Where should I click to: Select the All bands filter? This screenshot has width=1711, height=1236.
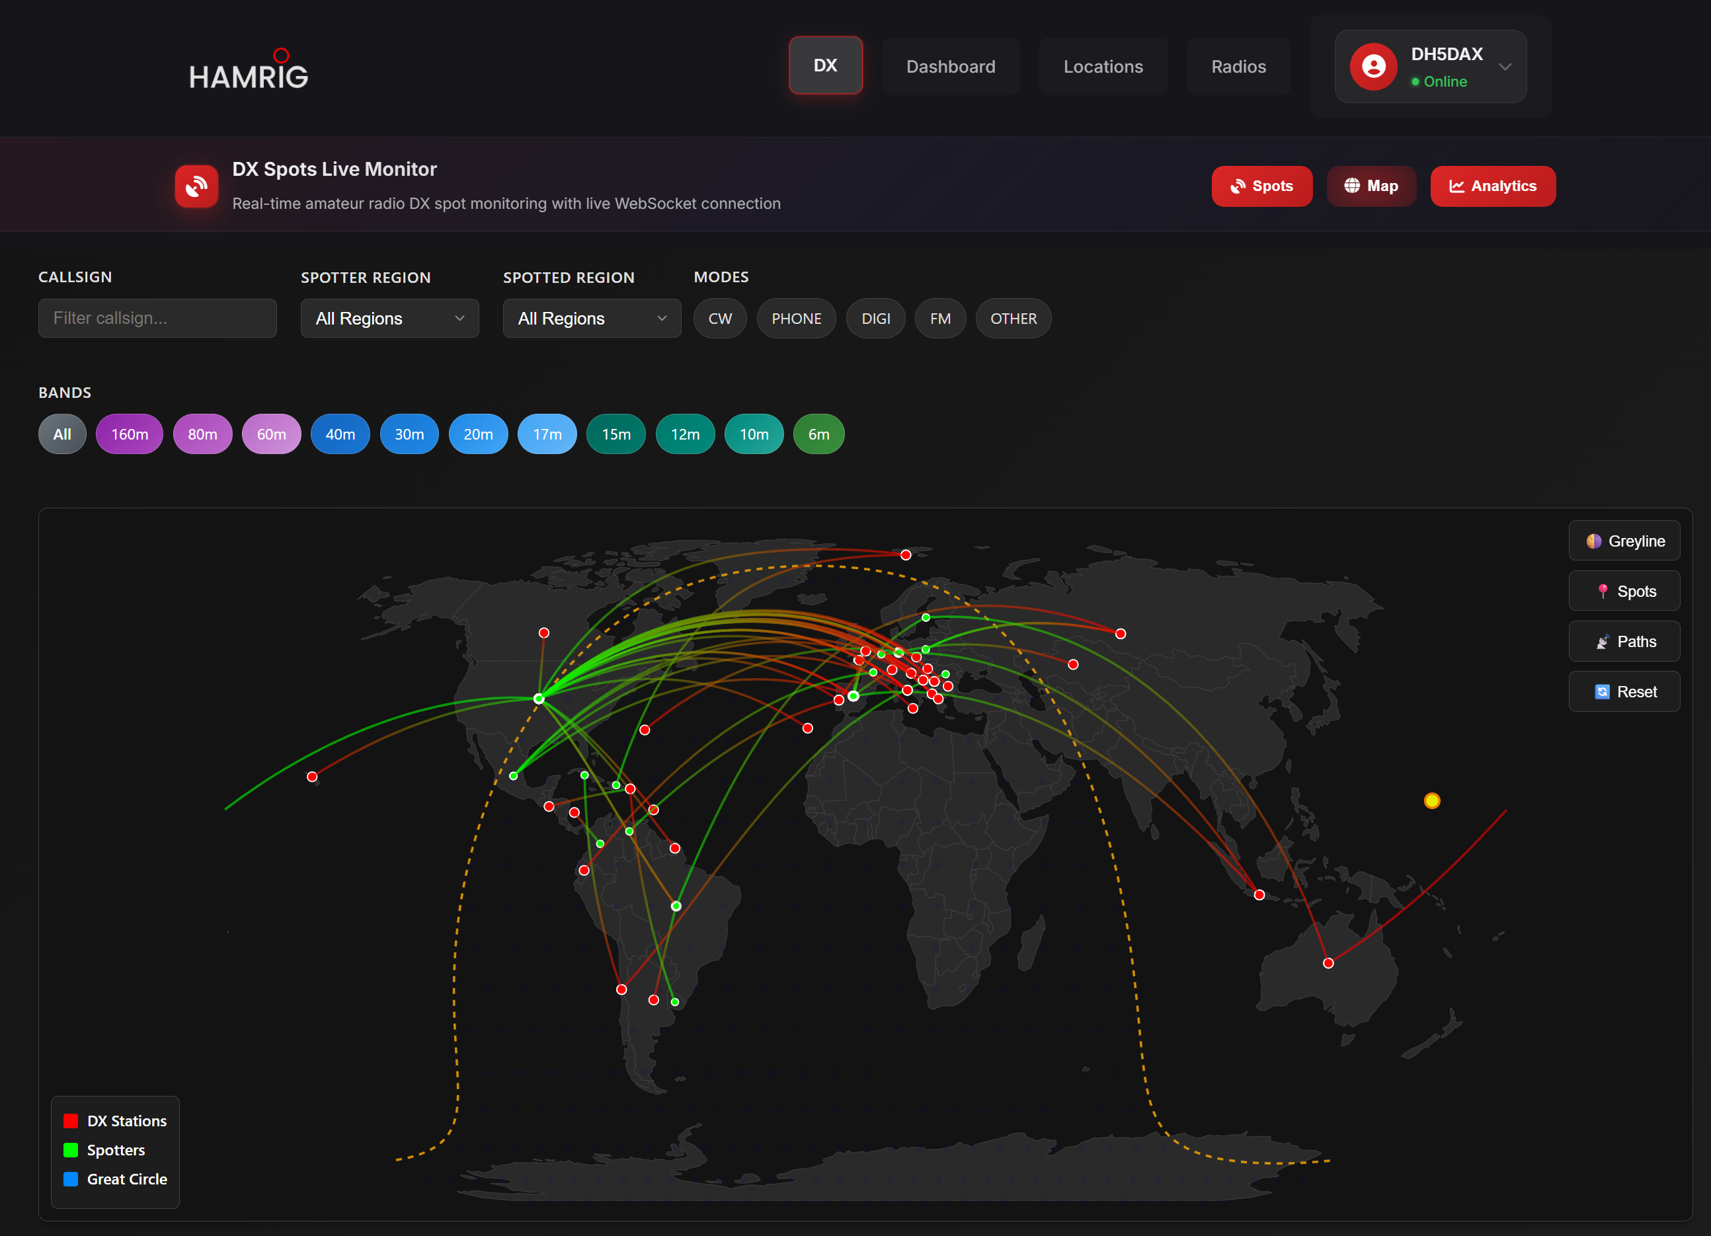[62, 434]
